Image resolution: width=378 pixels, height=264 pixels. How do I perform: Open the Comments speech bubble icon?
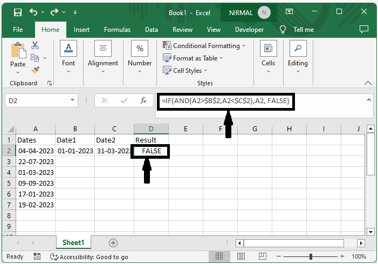364,29
